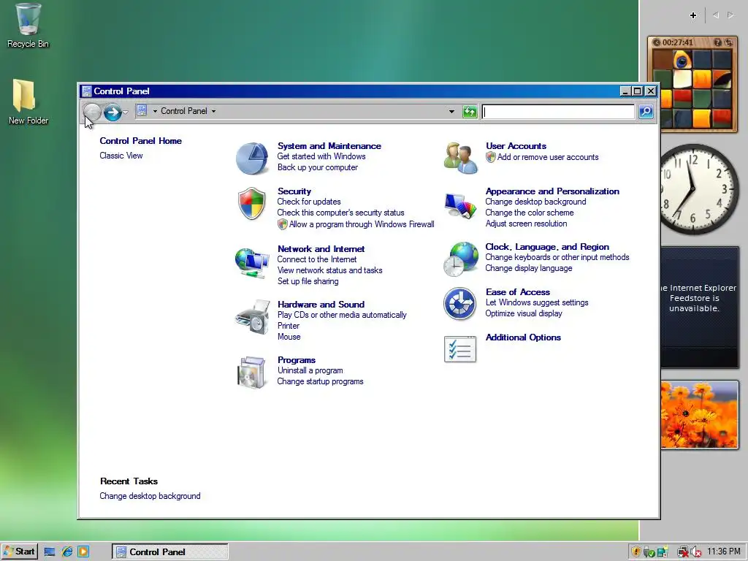The image size is (748, 561).
Task: Click the plus Add Gadgets button in sidebar
Action: click(693, 15)
